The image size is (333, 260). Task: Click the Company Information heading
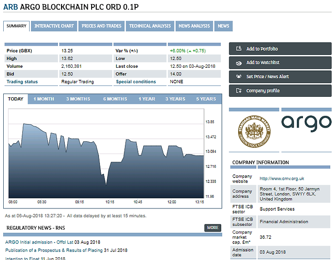pos(260,162)
